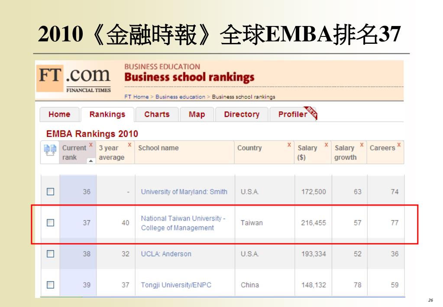Follow the FT Home breadcrumb link
This screenshot has width=443, height=307.
tap(137, 97)
